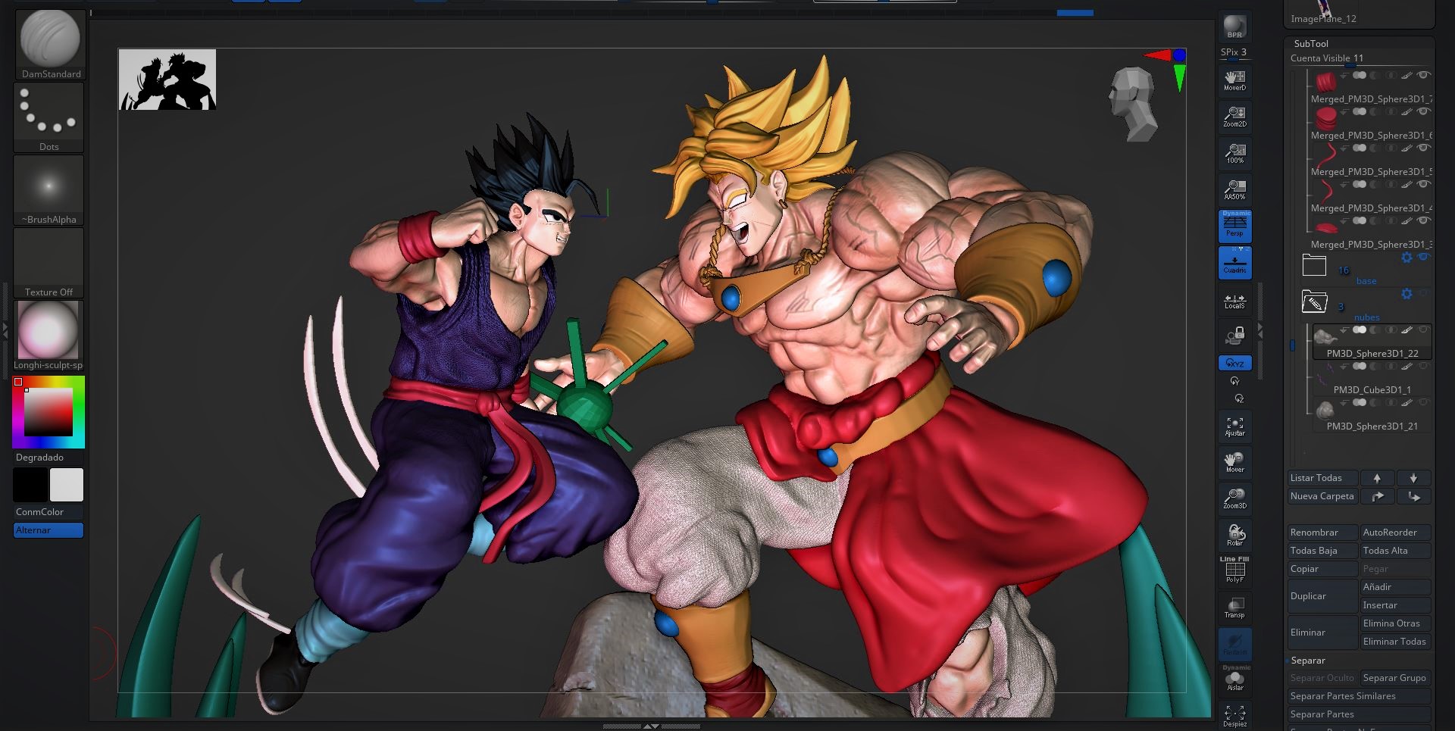Click the Duplicar button
The height and width of the screenshot is (731, 1455).
pyautogui.click(x=1322, y=596)
